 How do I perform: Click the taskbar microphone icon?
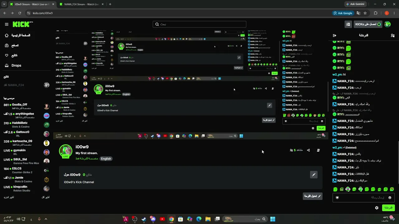pyautogui.click(x=39, y=219)
